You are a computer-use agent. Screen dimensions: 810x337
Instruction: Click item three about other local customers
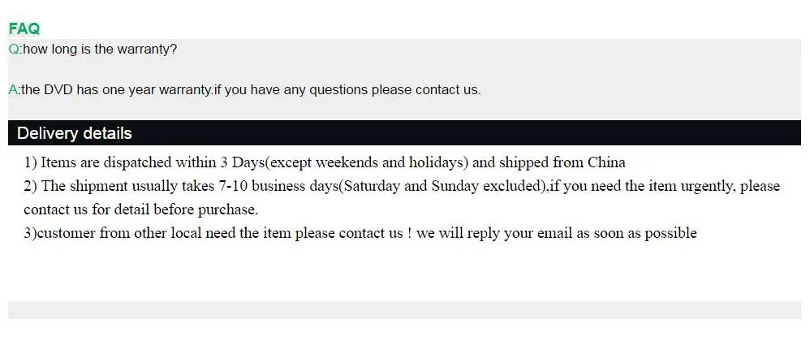point(360,233)
